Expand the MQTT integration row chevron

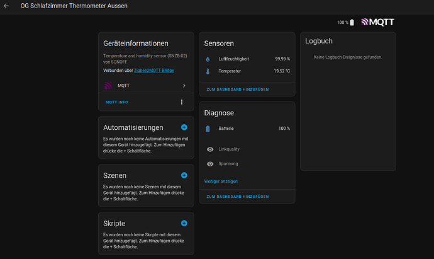(x=184, y=85)
